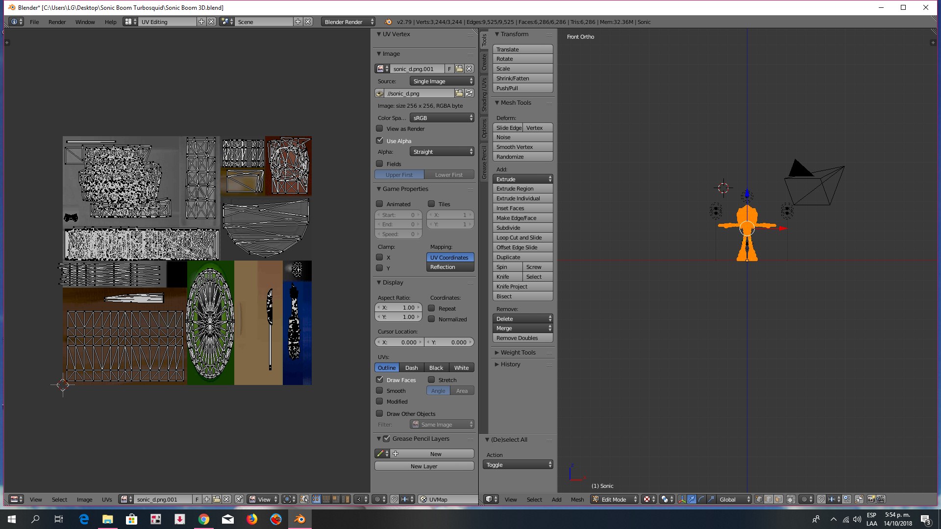Click the Subdivide button
The height and width of the screenshot is (529, 941).
522,227
